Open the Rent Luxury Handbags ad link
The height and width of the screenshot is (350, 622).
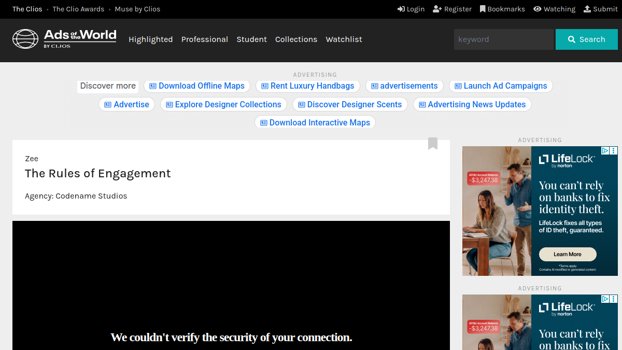click(x=308, y=86)
